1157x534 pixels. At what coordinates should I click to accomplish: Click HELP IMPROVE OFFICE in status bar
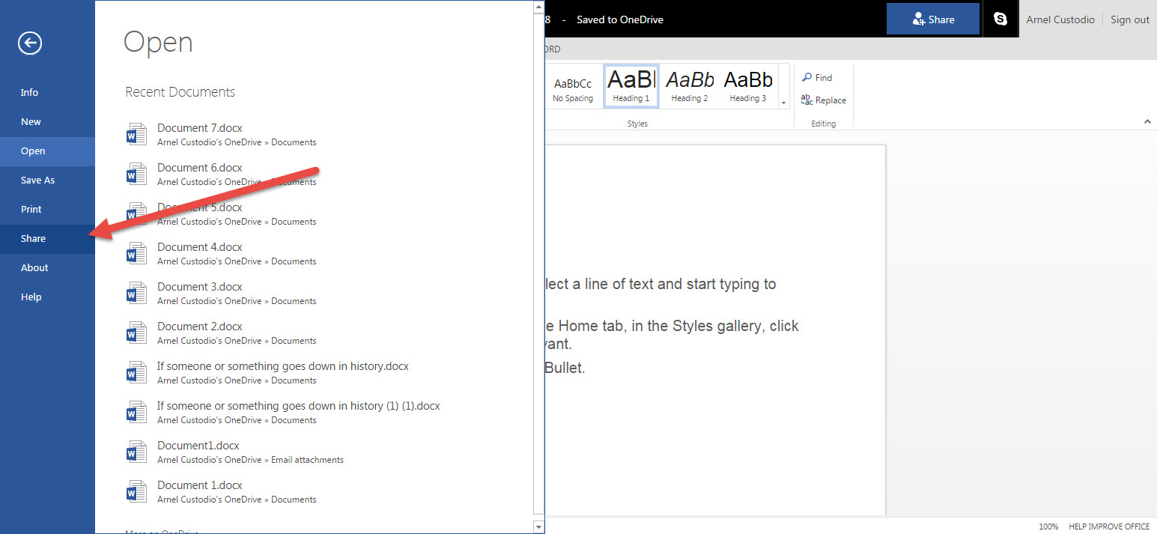pyautogui.click(x=1109, y=527)
